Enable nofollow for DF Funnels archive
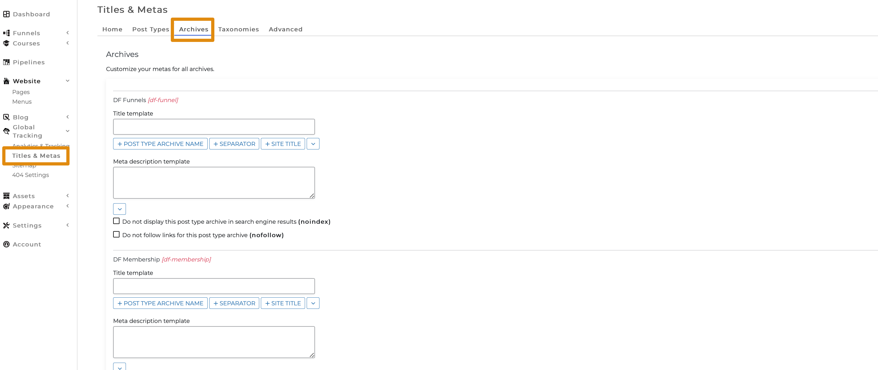Viewport: 878px width, 370px height. pyautogui.click(x=116, y=234)
